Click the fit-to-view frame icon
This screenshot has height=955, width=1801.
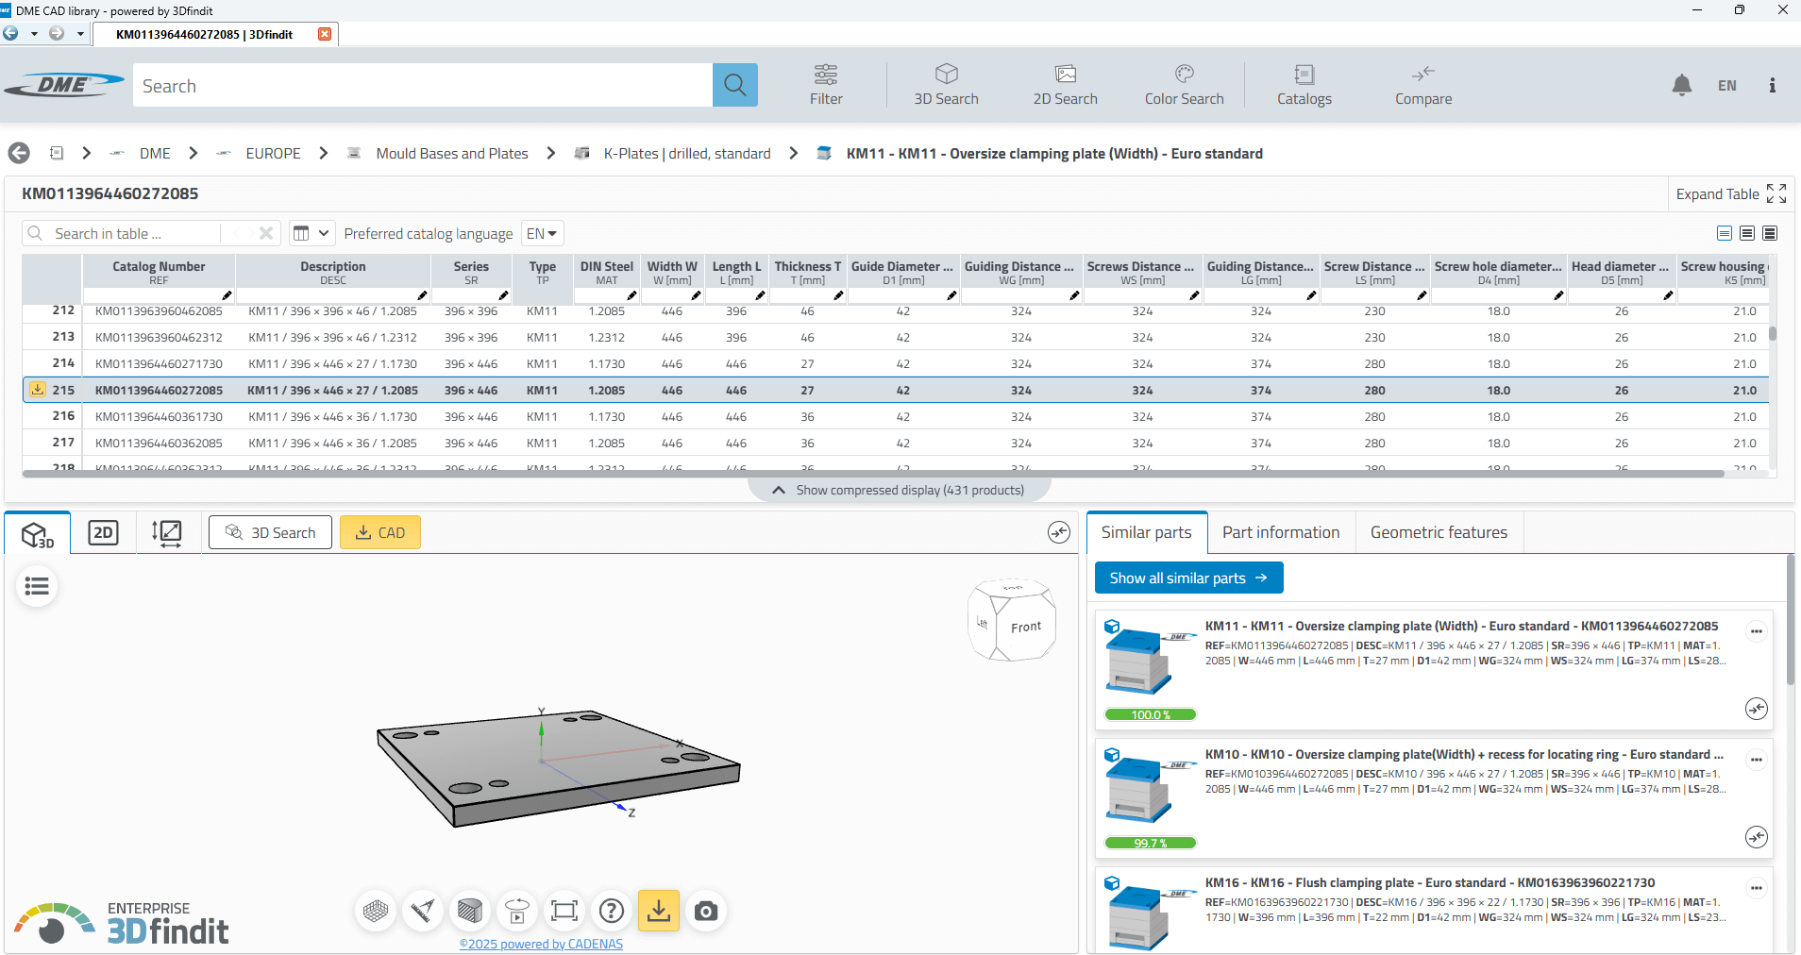point(564,911)
